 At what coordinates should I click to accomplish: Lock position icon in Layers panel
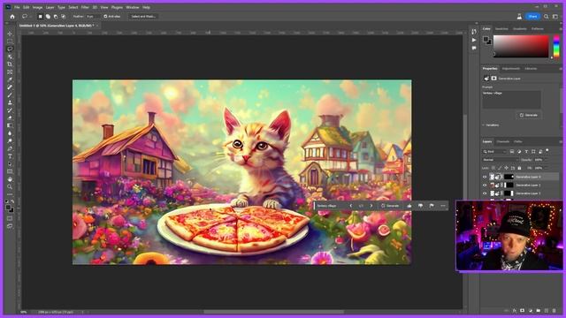(x=507, y=168)
